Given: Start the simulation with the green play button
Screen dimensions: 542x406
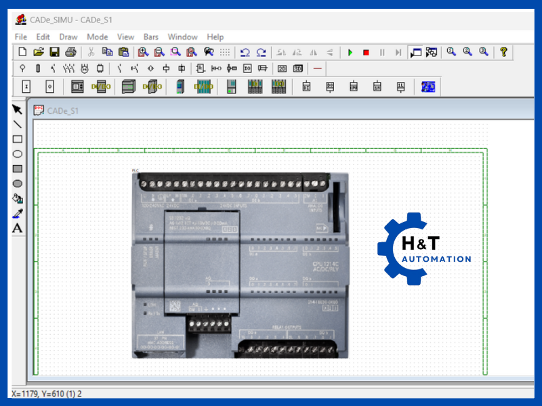Looking at the screenshot, I should [x=350, y=52].
